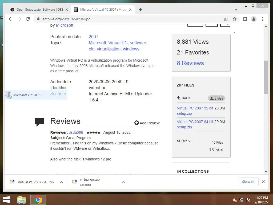
Task: Open the Virtual PC topic link
Action: click(118, 43)
